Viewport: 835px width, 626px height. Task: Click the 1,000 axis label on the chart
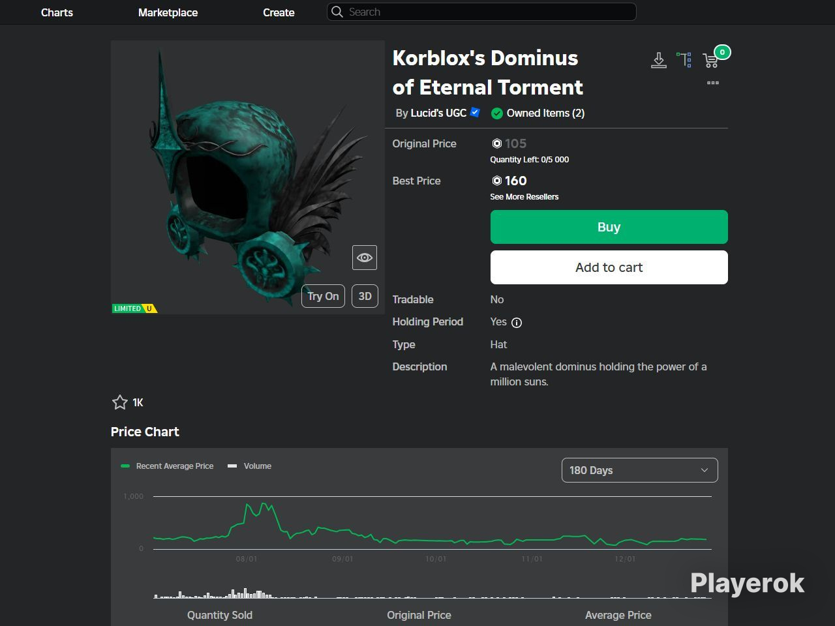133,496
